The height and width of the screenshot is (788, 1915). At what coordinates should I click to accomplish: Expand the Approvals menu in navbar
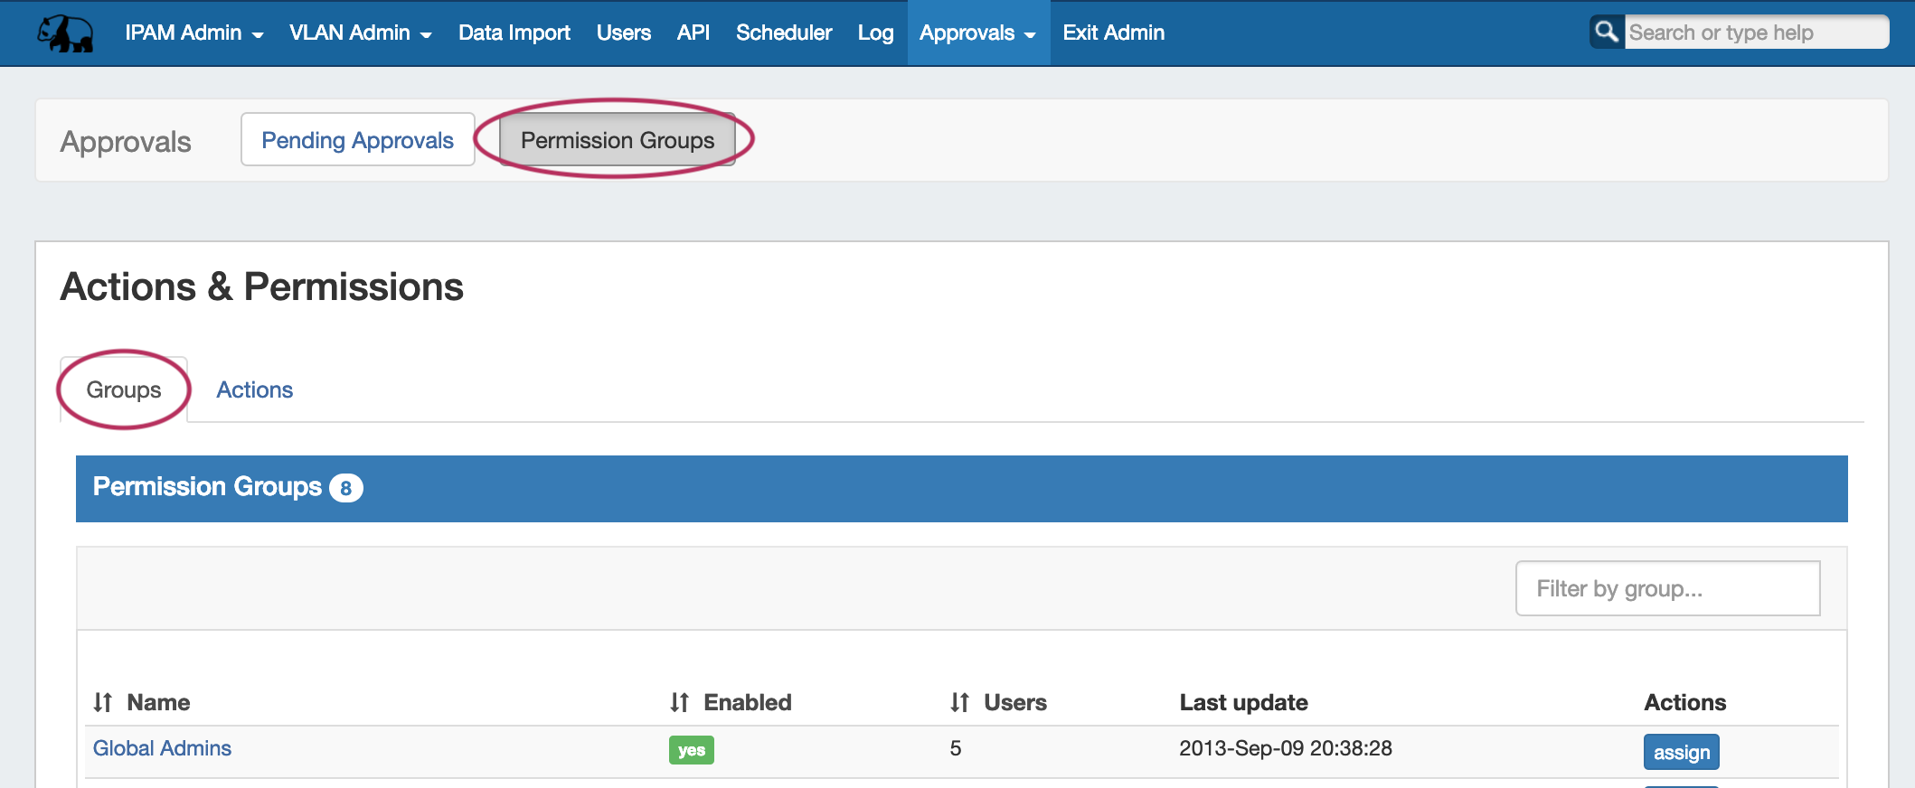click(x=977, y=33)
